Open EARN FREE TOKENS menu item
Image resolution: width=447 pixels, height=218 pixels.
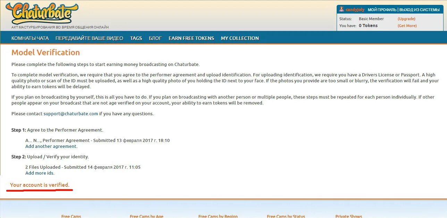pyautogui.click(x=191, y=38)
